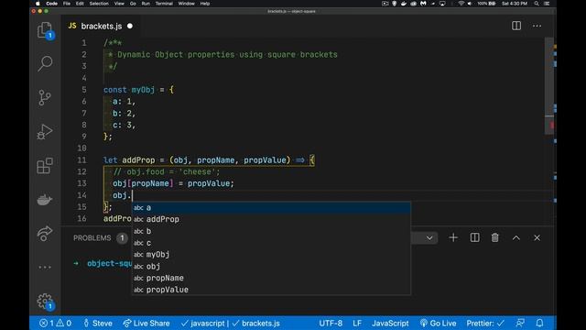586x330 pixels.
Task: Click the Prettier status item
Action: (x=485, y=324)
